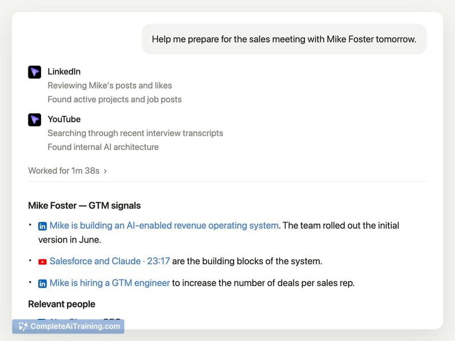Click the 'LinkedIn' step heading
This screenshot has width=455, height=341.
(x=64, y=72)
